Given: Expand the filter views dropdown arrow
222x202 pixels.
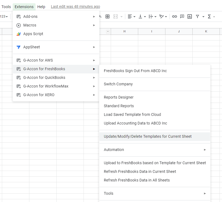Looking at the screenshot, I should [203, 17].
